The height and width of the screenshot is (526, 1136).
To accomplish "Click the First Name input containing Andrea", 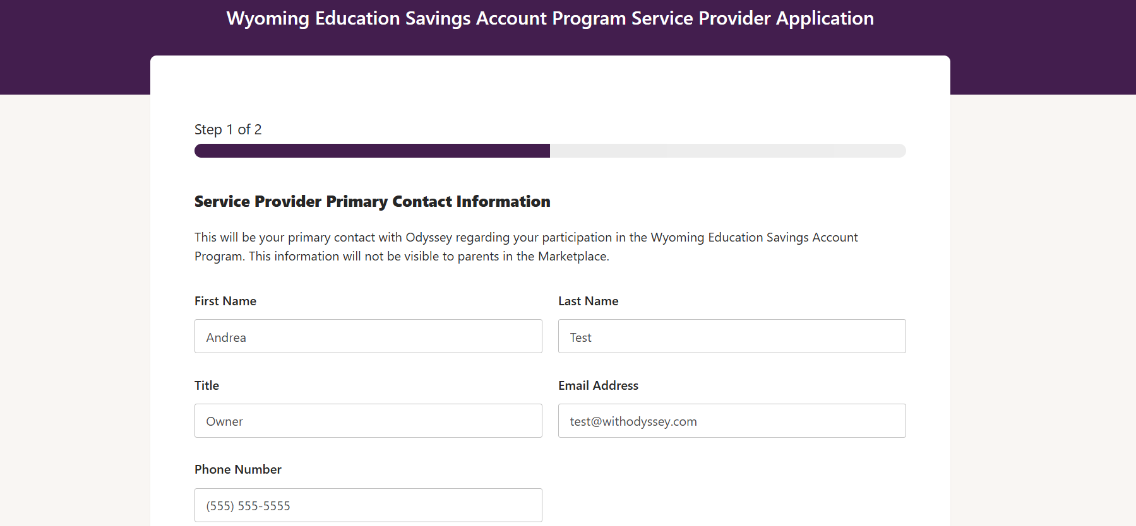I will pos(368,336).
